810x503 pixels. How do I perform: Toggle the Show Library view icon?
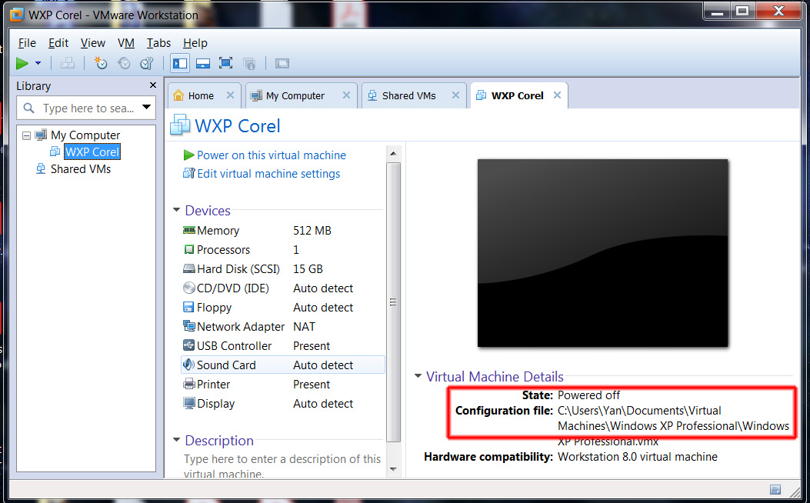click(180, 64)
